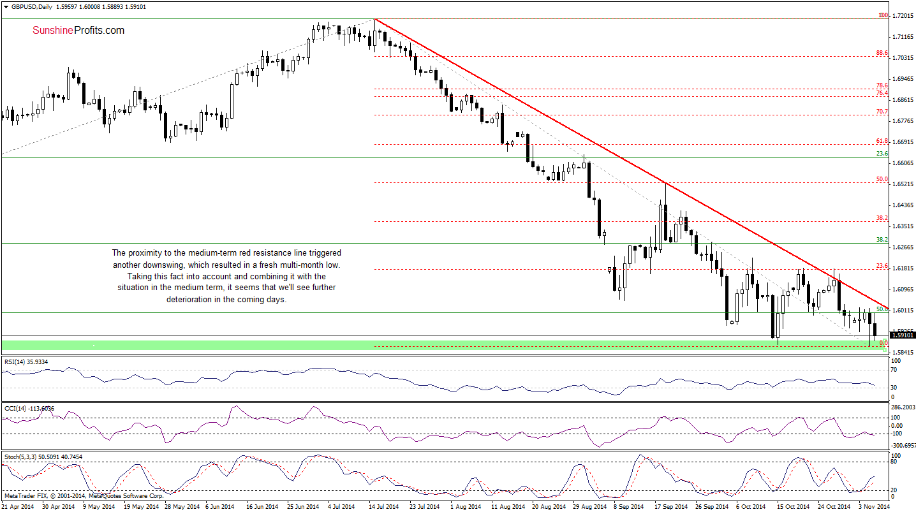This screenshot has height=512, width=916.
Task: Click the -300.6957 CCI scale value
Action: [x=903, y=445]
